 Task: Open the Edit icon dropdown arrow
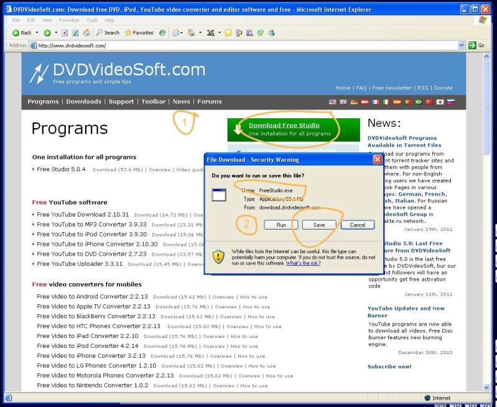pos(220,33)
